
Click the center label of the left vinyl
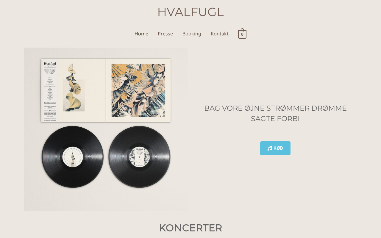pos(73,157)
